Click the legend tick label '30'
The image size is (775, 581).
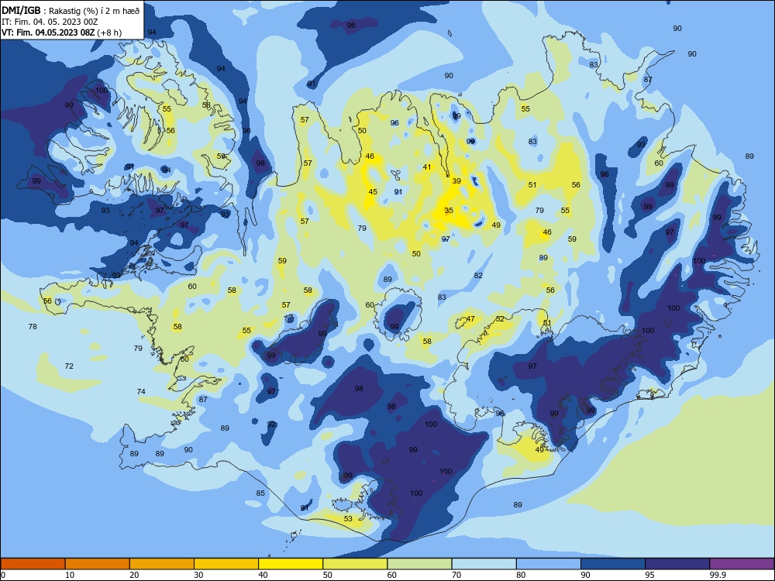click(198, 575)
